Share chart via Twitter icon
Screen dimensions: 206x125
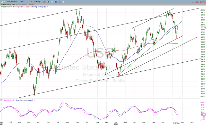pyautogui.click(x=52, y=2)
